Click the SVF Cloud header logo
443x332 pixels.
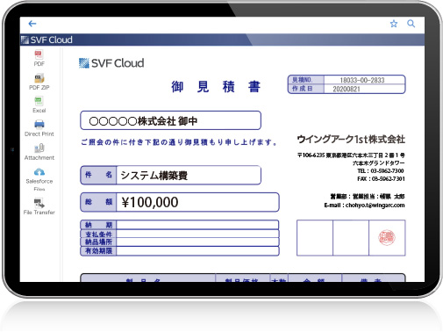(46, 40)
